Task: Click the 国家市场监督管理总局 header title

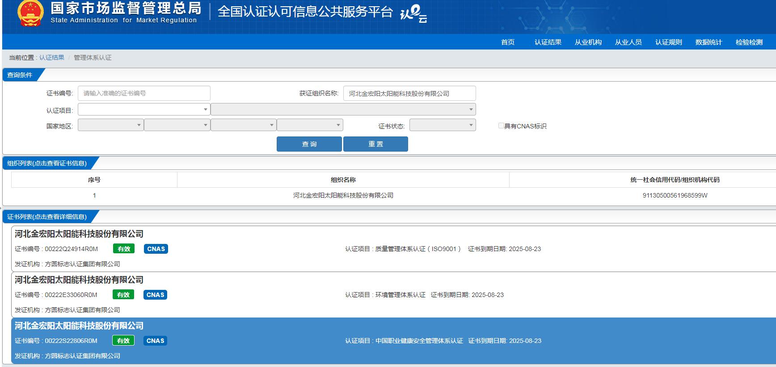Action: 126,8
